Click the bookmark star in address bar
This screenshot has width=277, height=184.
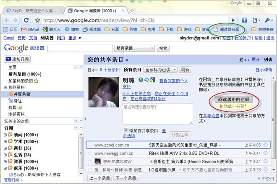click(x=37, y=20)
